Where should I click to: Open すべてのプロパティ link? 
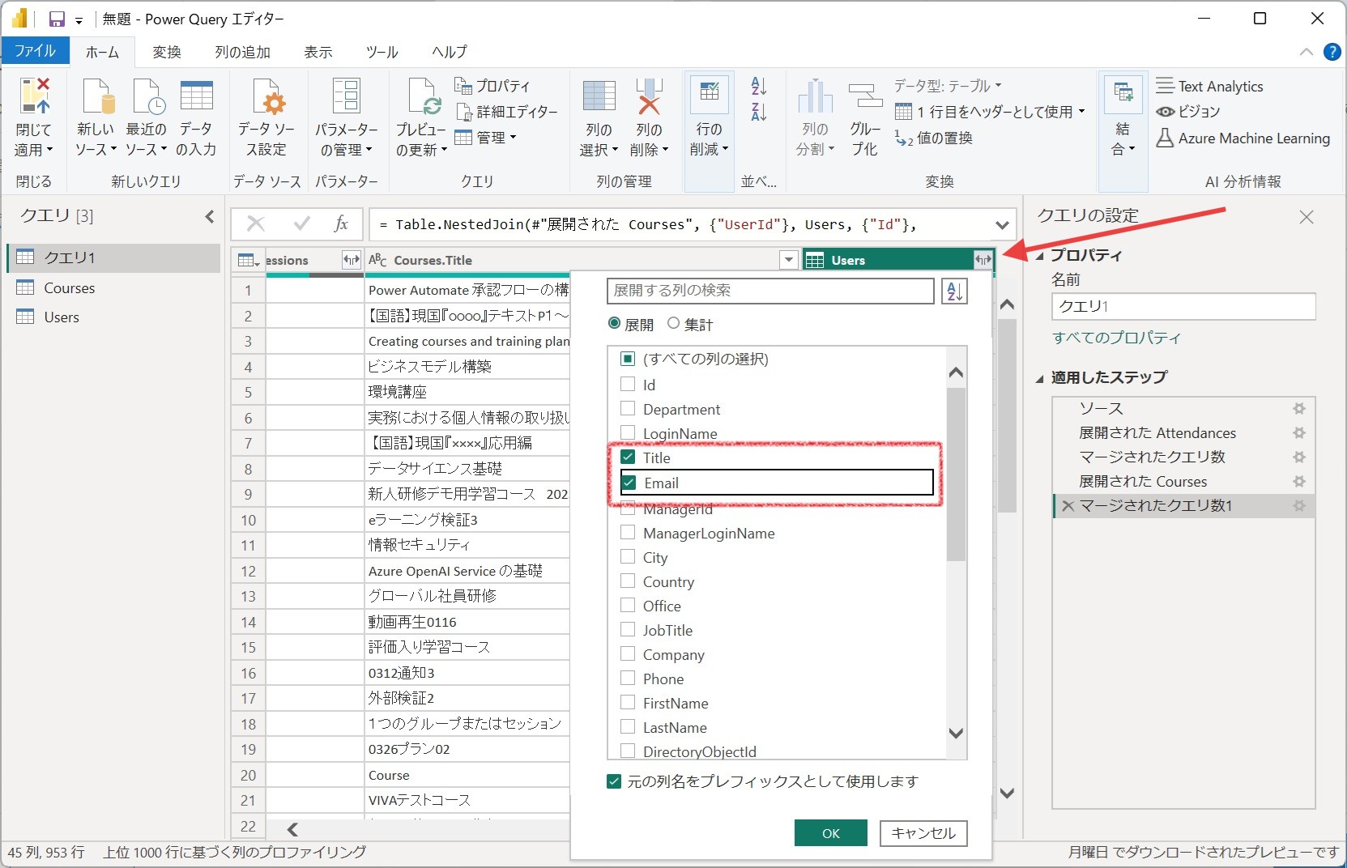point(1116,338)
